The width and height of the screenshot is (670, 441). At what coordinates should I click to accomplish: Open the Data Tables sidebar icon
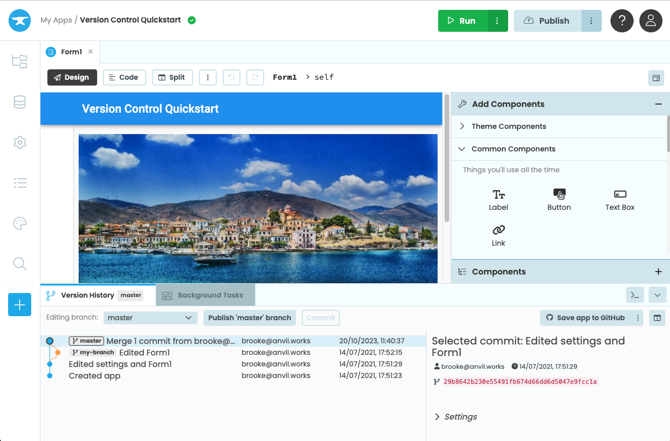(20, 102)
